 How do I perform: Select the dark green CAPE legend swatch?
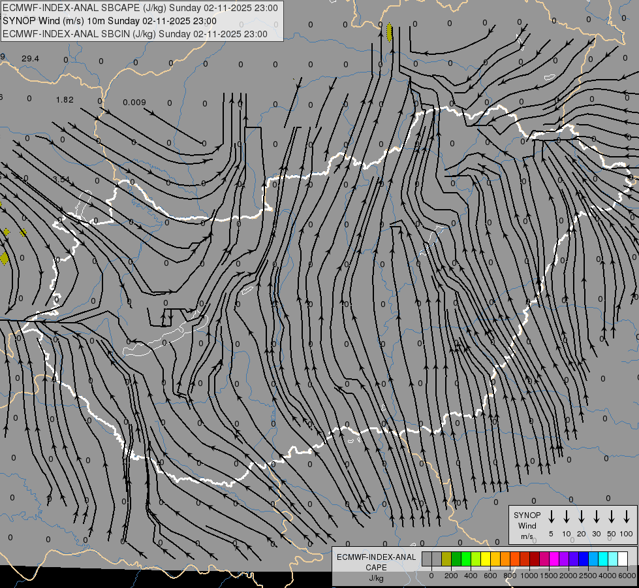point(456,559)
